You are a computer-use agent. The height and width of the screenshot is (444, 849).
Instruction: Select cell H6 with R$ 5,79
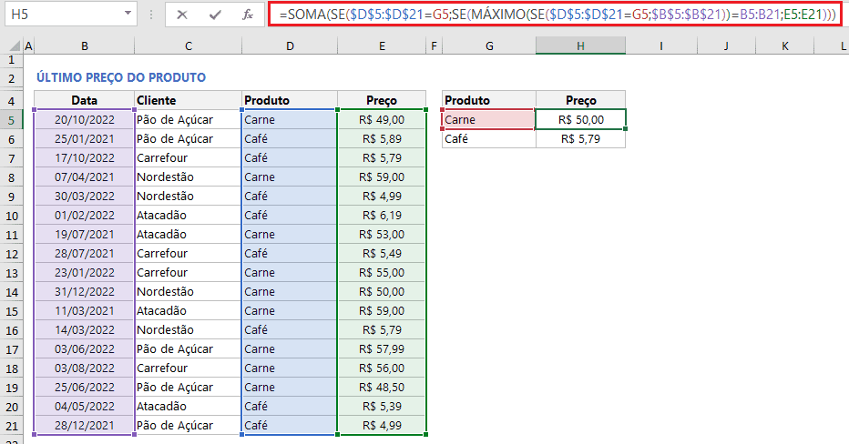580,139
